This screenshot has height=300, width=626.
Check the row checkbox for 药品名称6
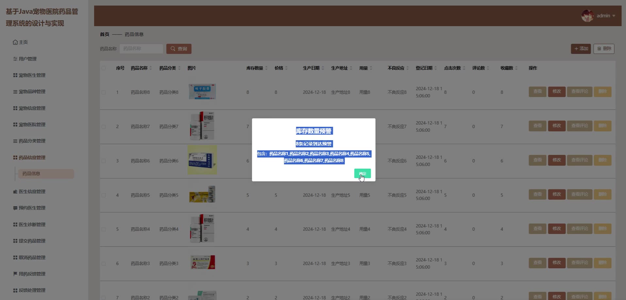(104, 161)
